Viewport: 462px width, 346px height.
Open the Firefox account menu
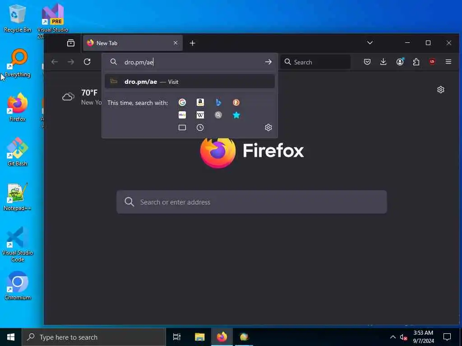point(400,62)
